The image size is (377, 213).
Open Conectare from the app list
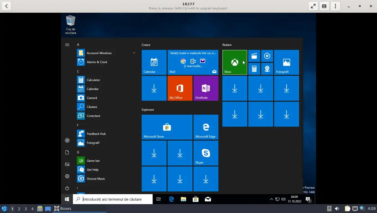tap(107, 116)
